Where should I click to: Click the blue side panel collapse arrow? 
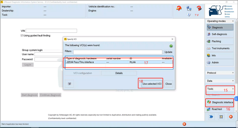(236, 99)
